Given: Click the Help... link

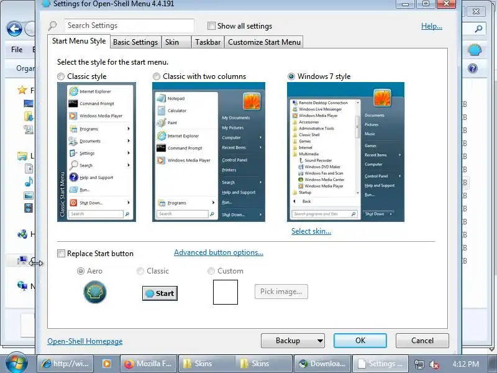Looking at the screenshot, I should coord(431,26).
